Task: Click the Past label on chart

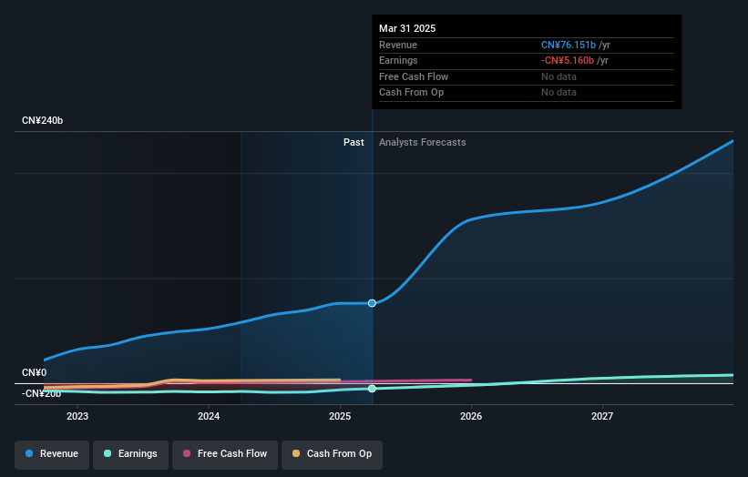Action: click(354, 142)
